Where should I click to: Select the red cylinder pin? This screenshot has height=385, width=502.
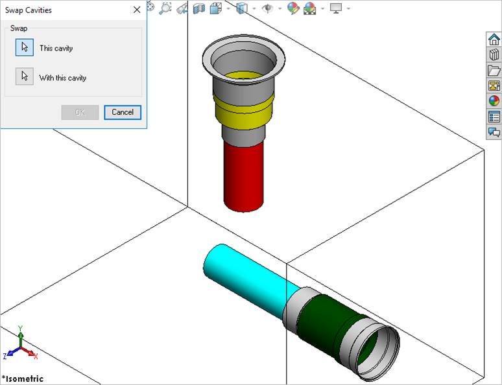coord(243,176)
